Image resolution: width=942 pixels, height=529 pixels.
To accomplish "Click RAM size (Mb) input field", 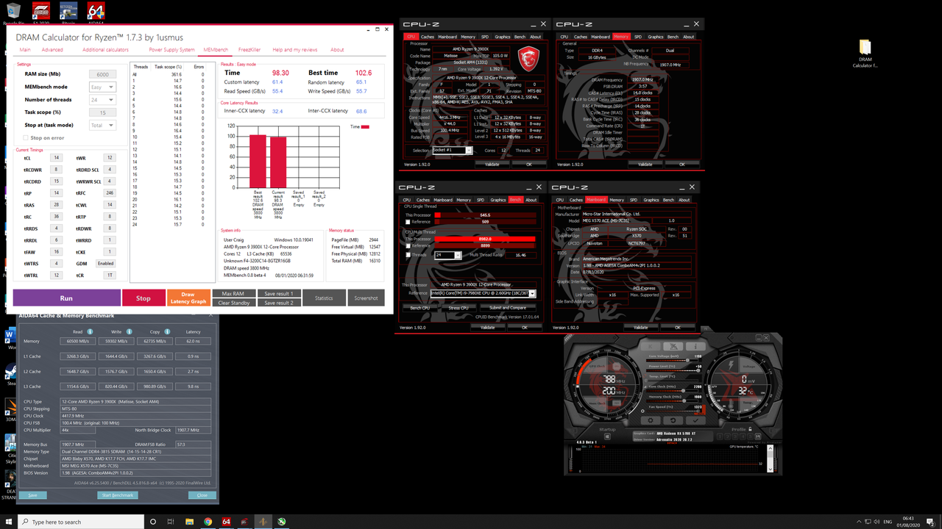I will [x=102, y=74].
